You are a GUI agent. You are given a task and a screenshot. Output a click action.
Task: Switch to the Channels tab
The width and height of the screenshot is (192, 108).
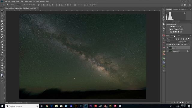point(173,36)
